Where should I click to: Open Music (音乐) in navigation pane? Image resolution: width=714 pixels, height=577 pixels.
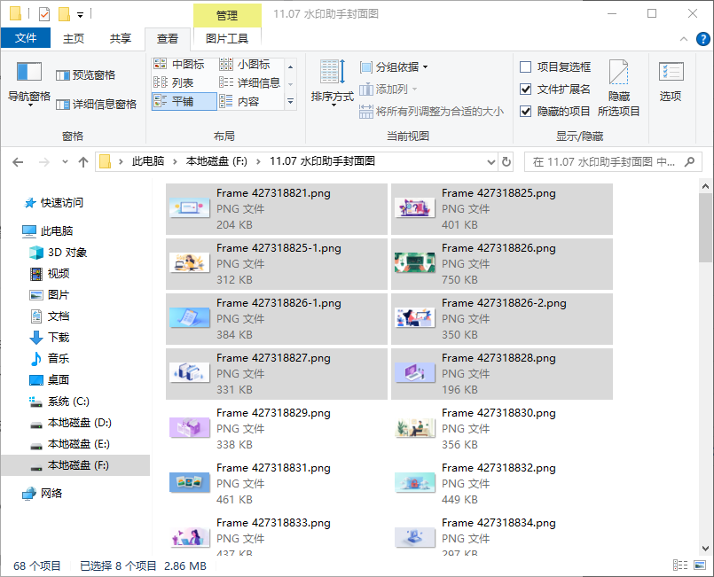coord(50,359)
